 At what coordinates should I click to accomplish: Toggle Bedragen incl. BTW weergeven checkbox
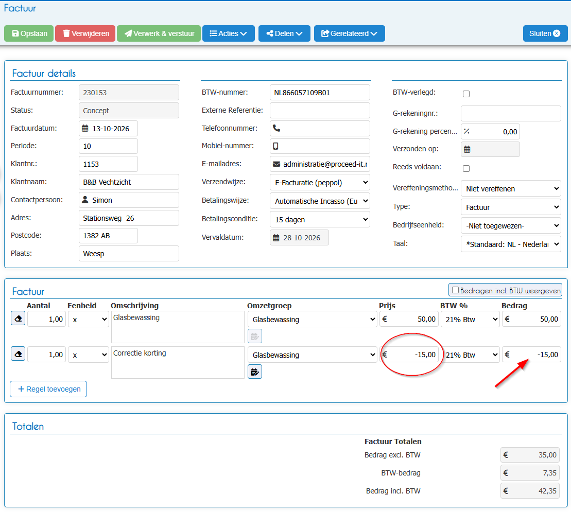(455, 290)
